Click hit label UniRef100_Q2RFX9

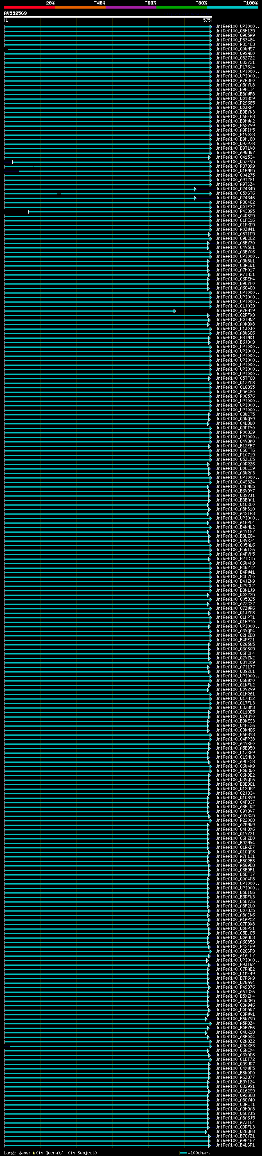[235, 315]
